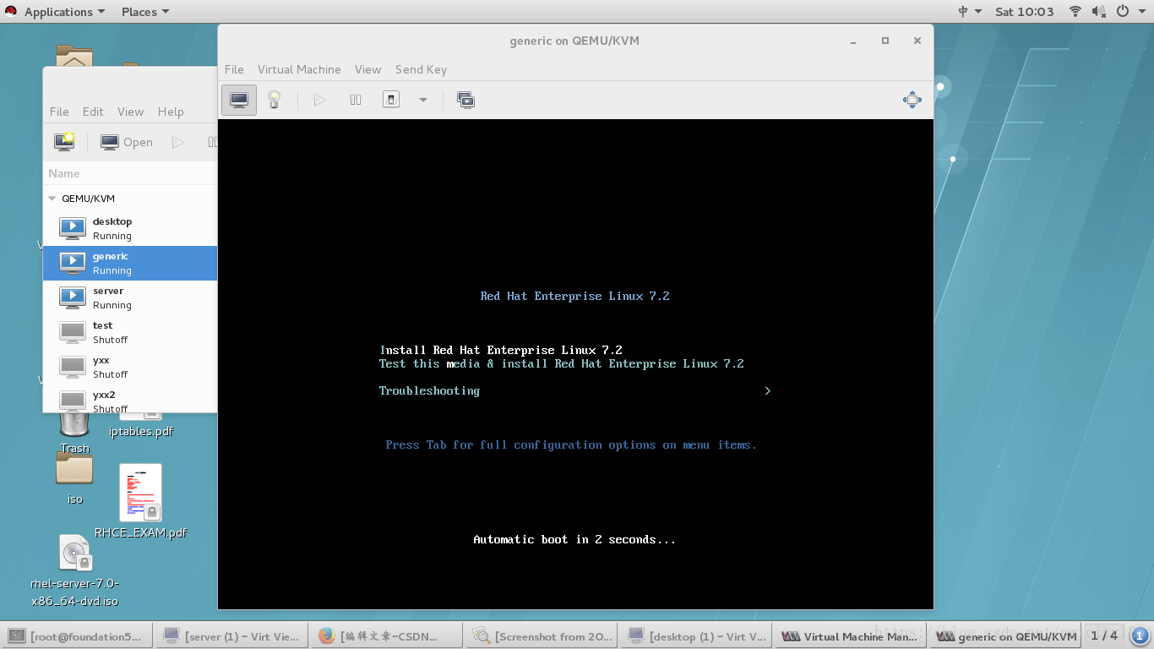Open the shutdown options dropdown arrow

pyautogui.click(x=423, y=101)
